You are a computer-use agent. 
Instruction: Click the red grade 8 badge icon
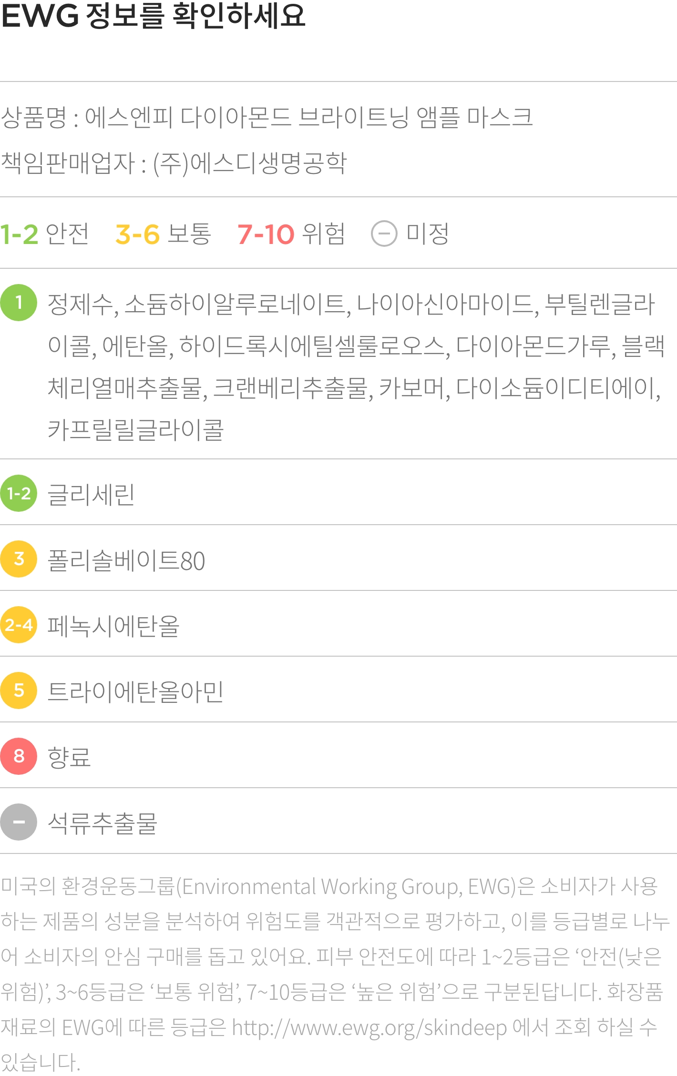[19, 756]
